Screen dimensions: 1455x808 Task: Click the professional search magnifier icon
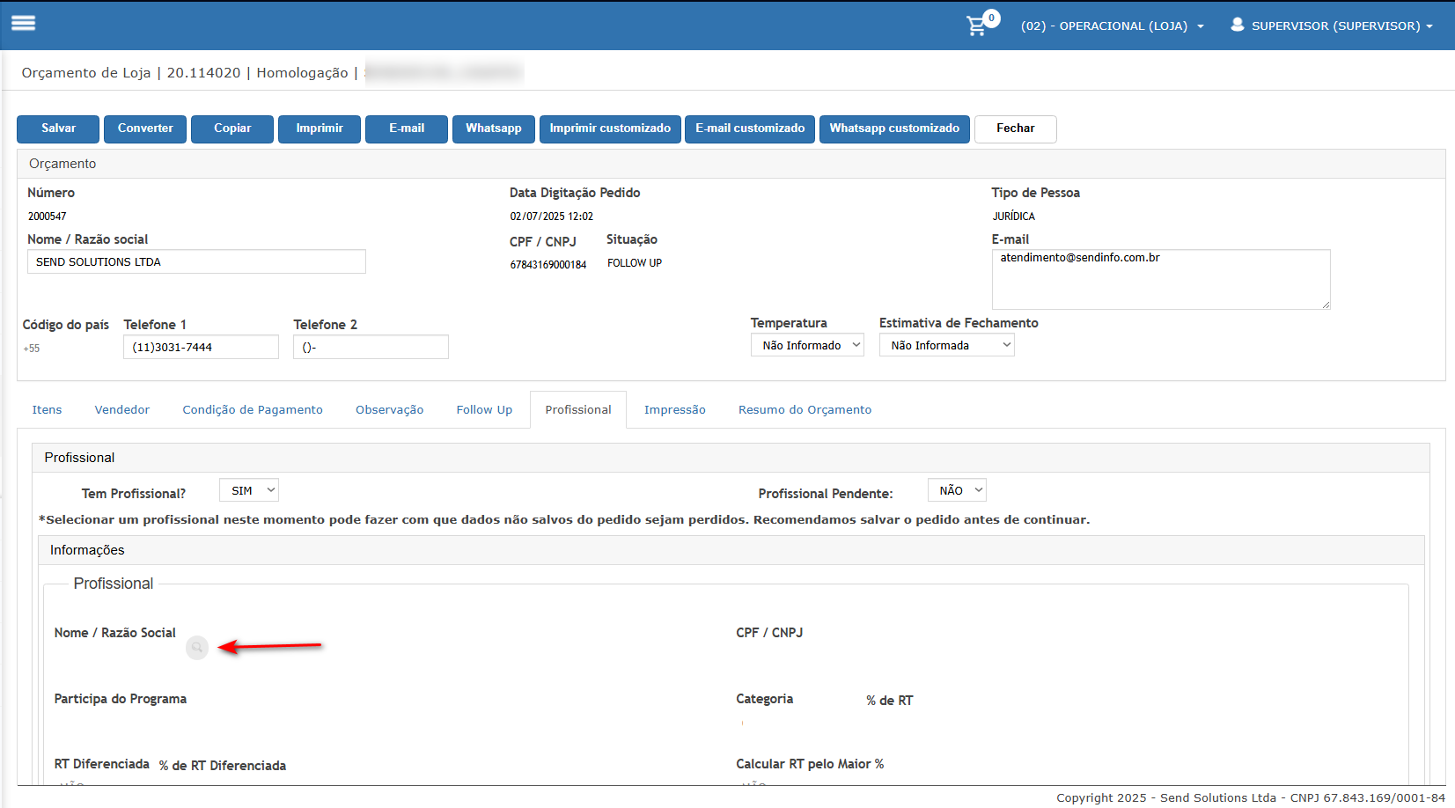197,648
